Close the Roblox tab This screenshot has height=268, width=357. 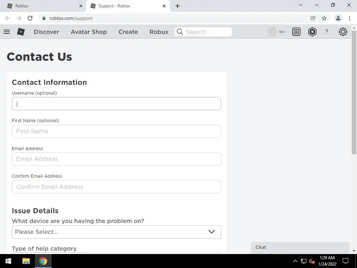point(81,6)
